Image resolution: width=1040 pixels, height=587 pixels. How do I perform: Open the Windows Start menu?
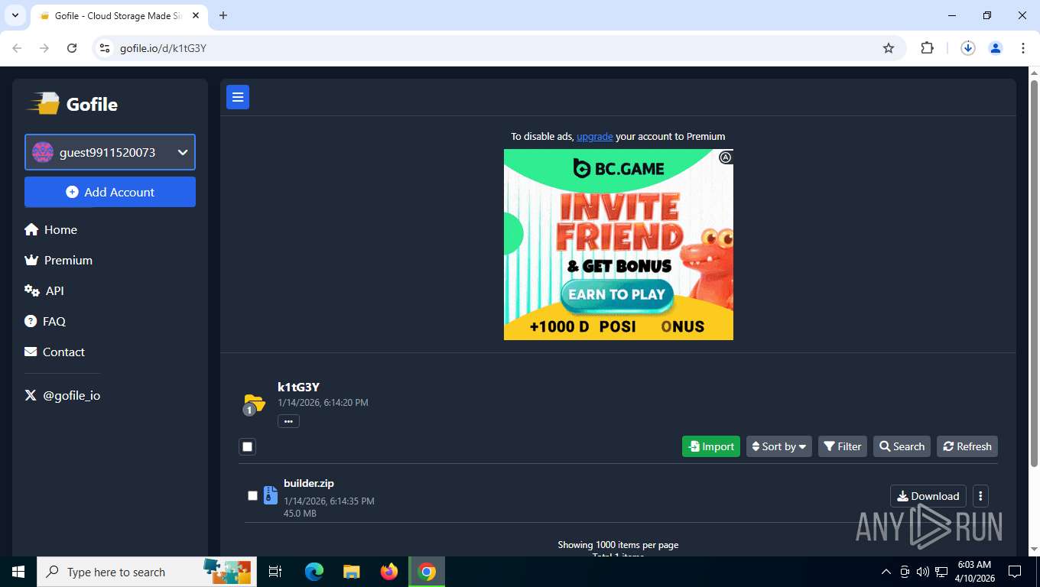(x=18, y=572)
